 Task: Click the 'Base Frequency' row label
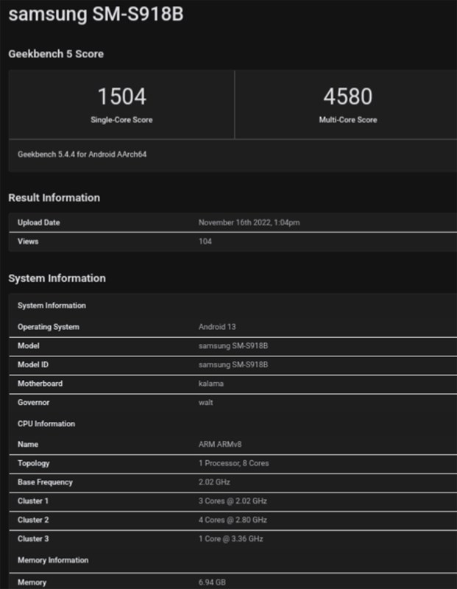45,482
